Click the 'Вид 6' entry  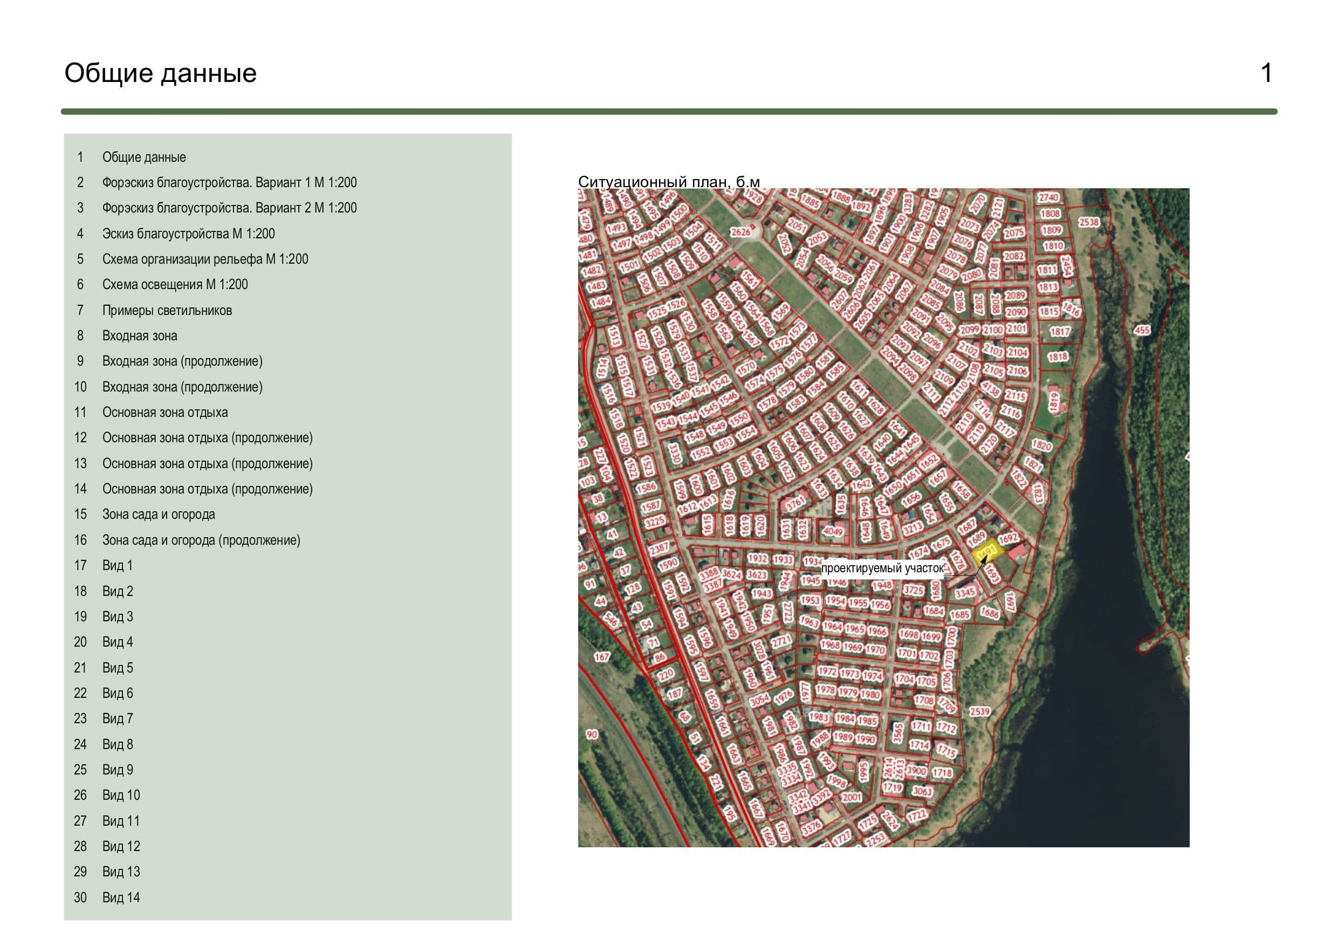click(x=118, y=694)
